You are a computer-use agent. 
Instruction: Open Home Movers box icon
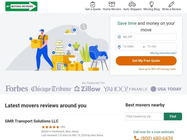[112, 4]
